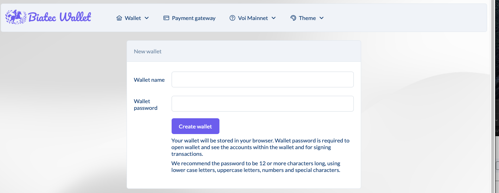Click the credit card Payment gateway icon
The image size is (499, 193).
click(x=166, y=18)
